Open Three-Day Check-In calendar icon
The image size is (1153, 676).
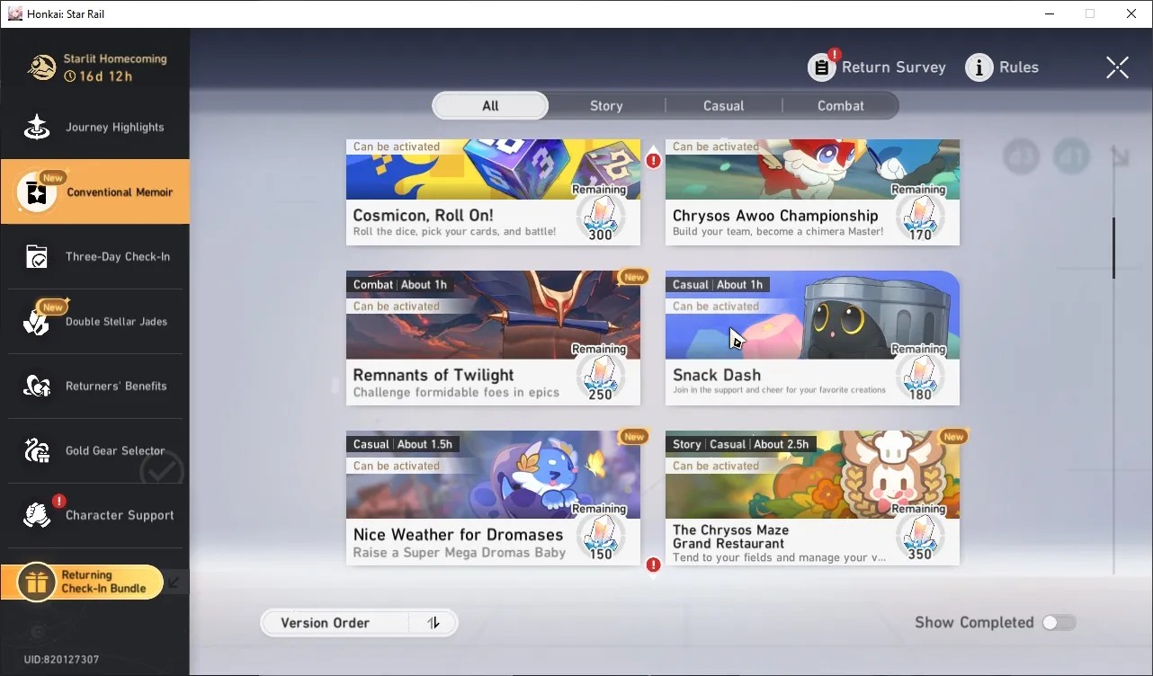[x=37, y=257]
